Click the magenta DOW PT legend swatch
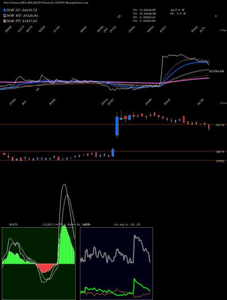Viewport: 227px width, 300px height. [5, 21]
